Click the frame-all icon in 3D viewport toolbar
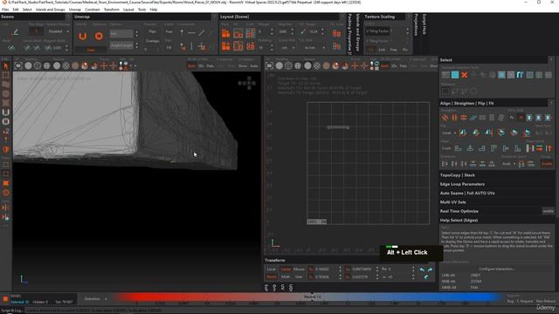 (x=18, y=66)
